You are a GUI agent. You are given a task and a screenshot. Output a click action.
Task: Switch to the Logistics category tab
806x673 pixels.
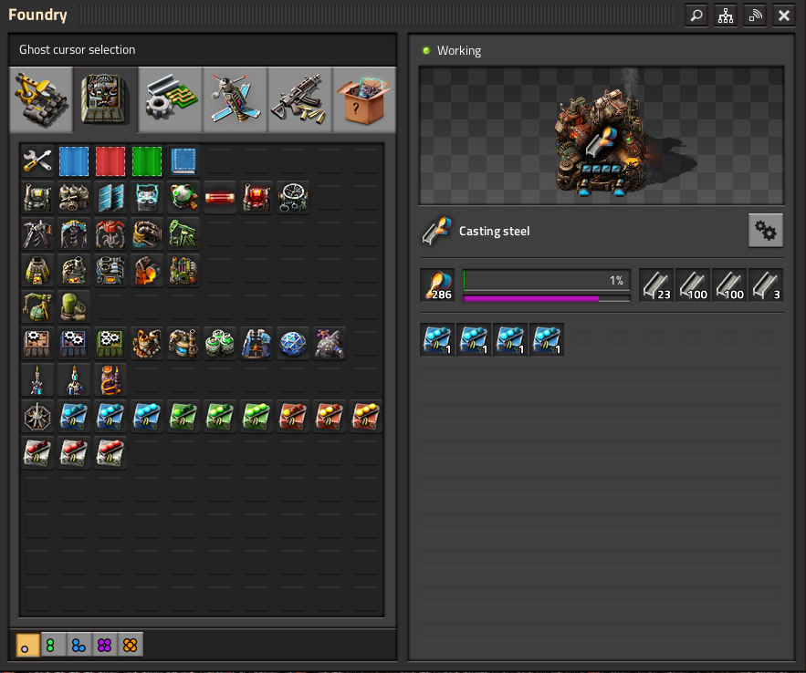(41, 100)
